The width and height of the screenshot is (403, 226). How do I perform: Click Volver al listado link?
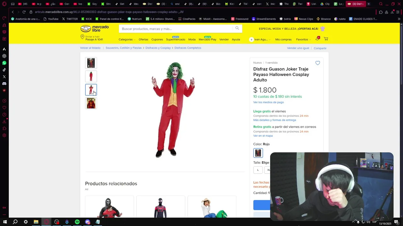click(90, 48)
